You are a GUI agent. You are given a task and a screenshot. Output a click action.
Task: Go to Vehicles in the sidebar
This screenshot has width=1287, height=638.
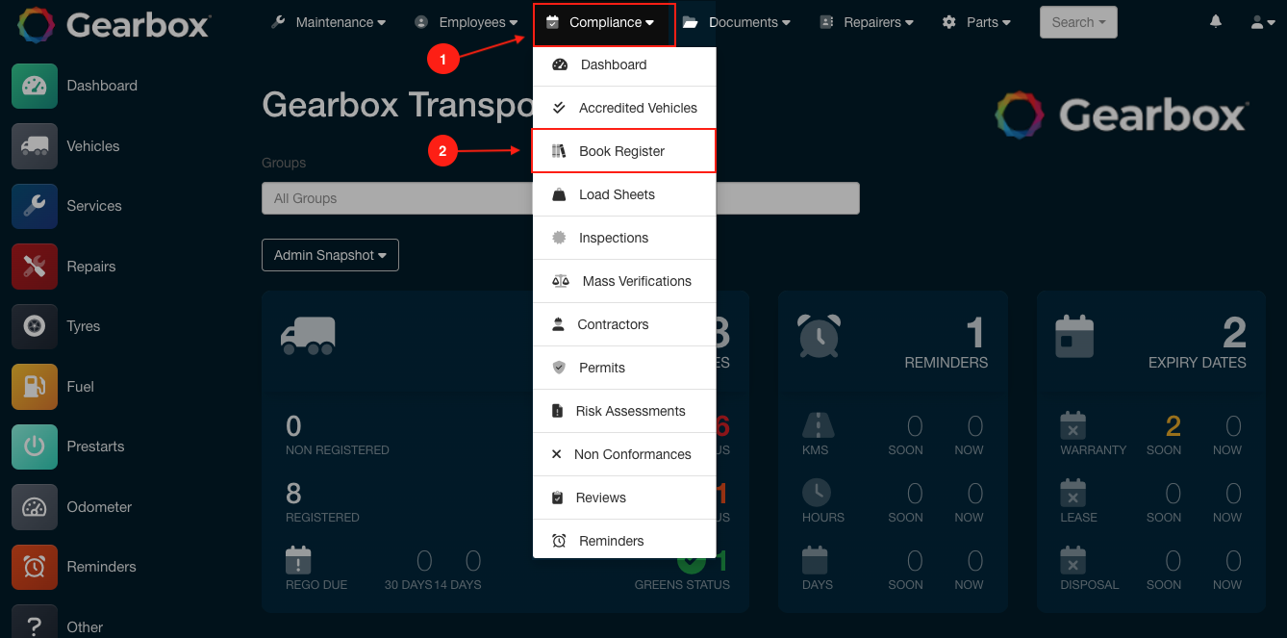(x=93, y=146)
